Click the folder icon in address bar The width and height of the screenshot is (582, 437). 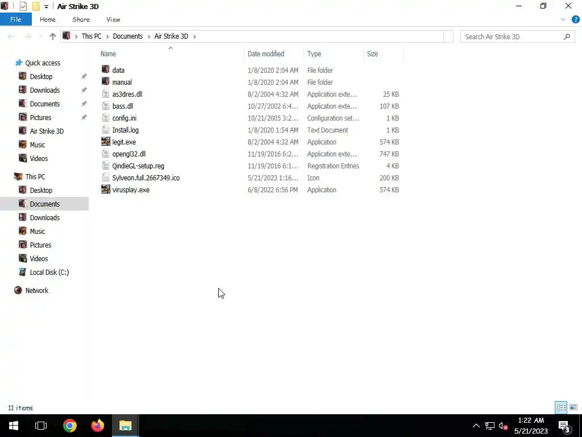click(x=66, y=36)
